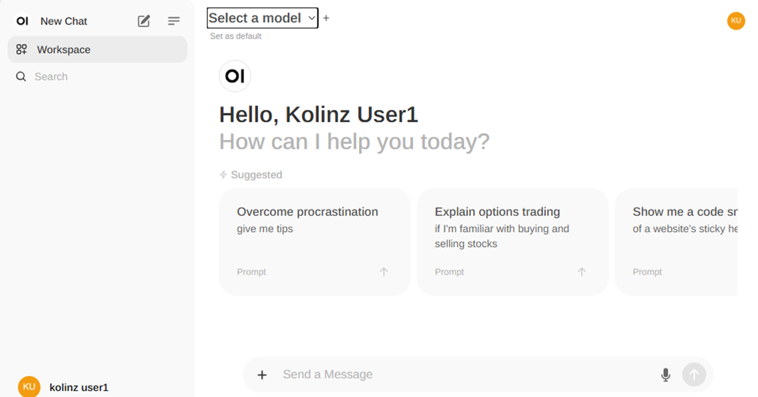Expand the kolinz user1 account menu

click(79, 387)
